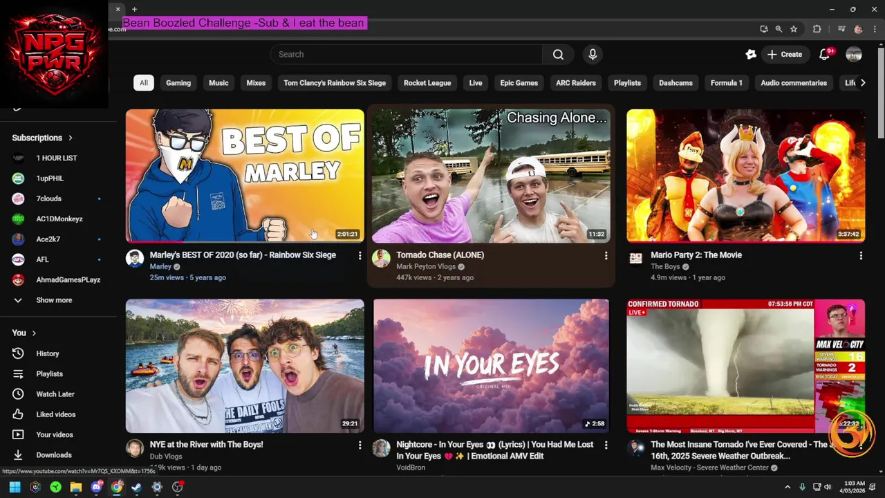The image size is (885, 498).
Task: Click the badge icon left of Create
Action: (751, 55)
